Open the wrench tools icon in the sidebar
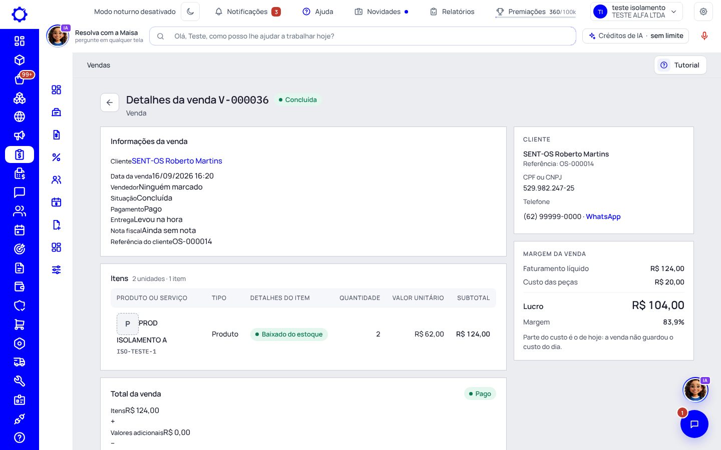Screen dimensions: 721x450 [x=20, y=381]
